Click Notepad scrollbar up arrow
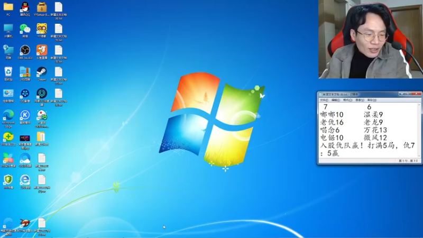The width and height of the screenshot is (423, 238). pos(419,105)
